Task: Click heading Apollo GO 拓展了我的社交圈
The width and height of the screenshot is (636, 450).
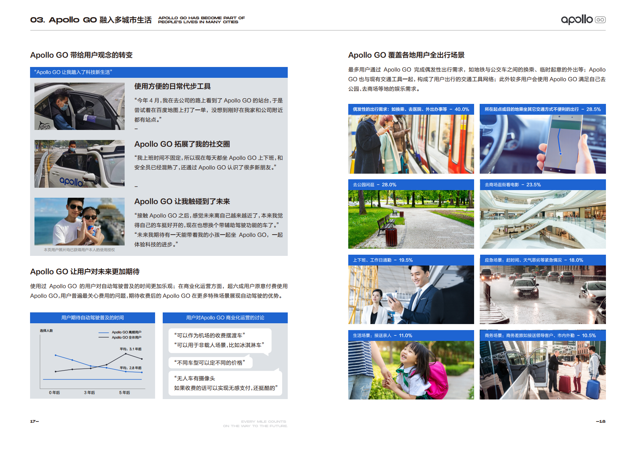Action: click(x=182, y=144)
